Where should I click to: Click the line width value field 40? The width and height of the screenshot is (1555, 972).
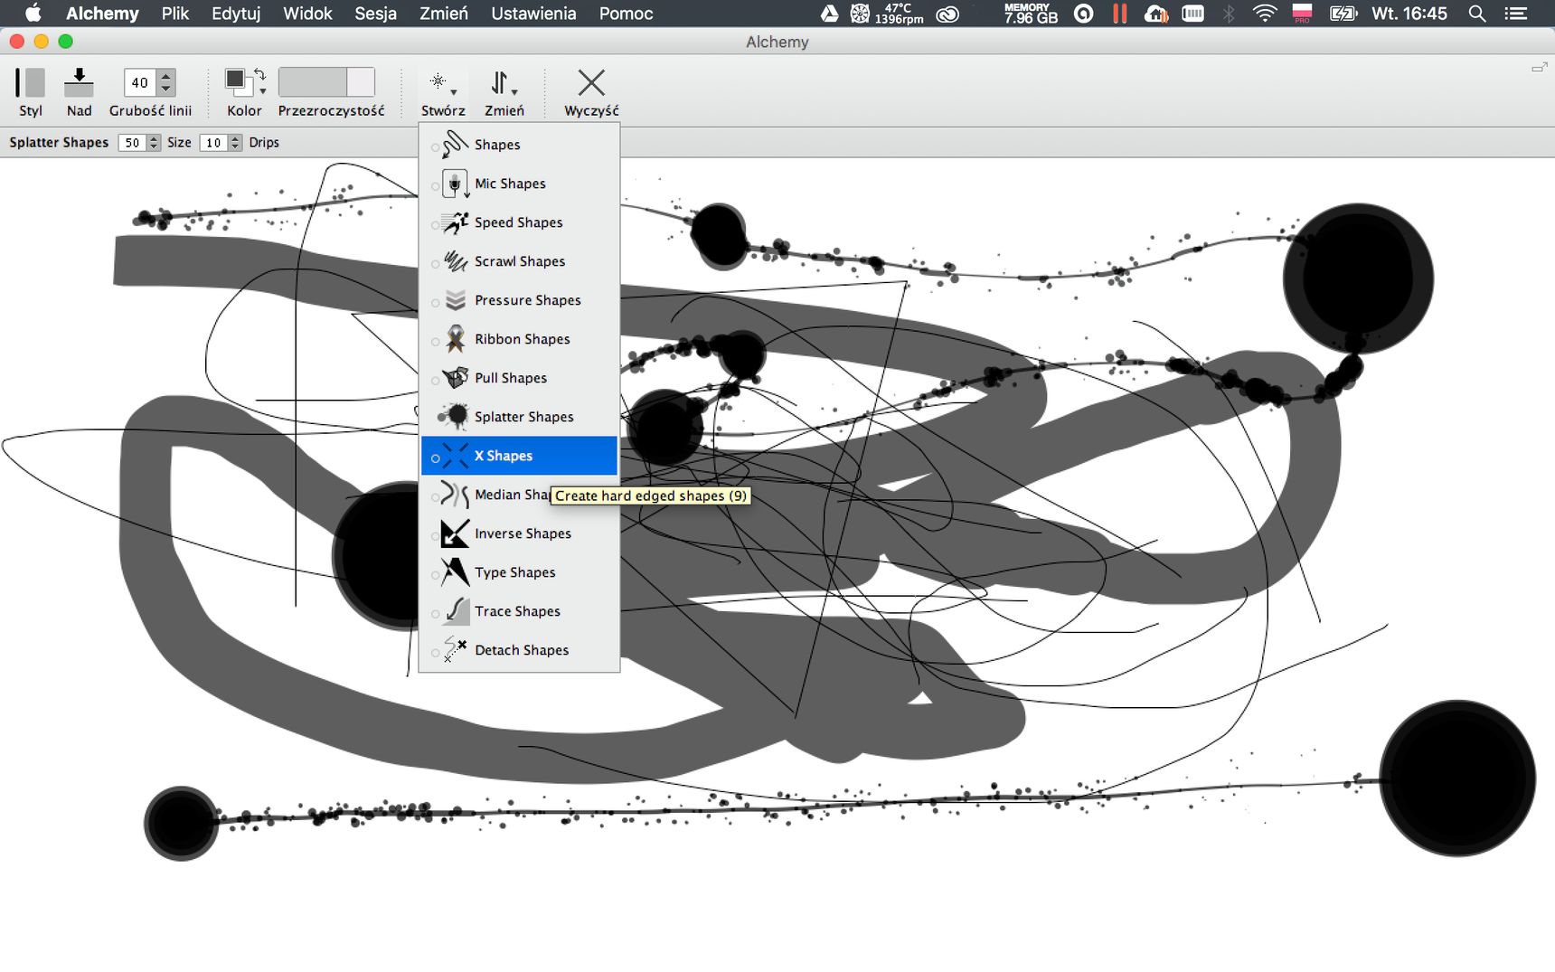click(x=139, y=82)
